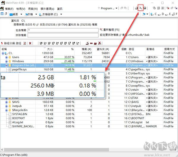Viewport: 178px width, 157px height.
Task: Sort by the 大小 column header
Action: click(x=49, y=49)
